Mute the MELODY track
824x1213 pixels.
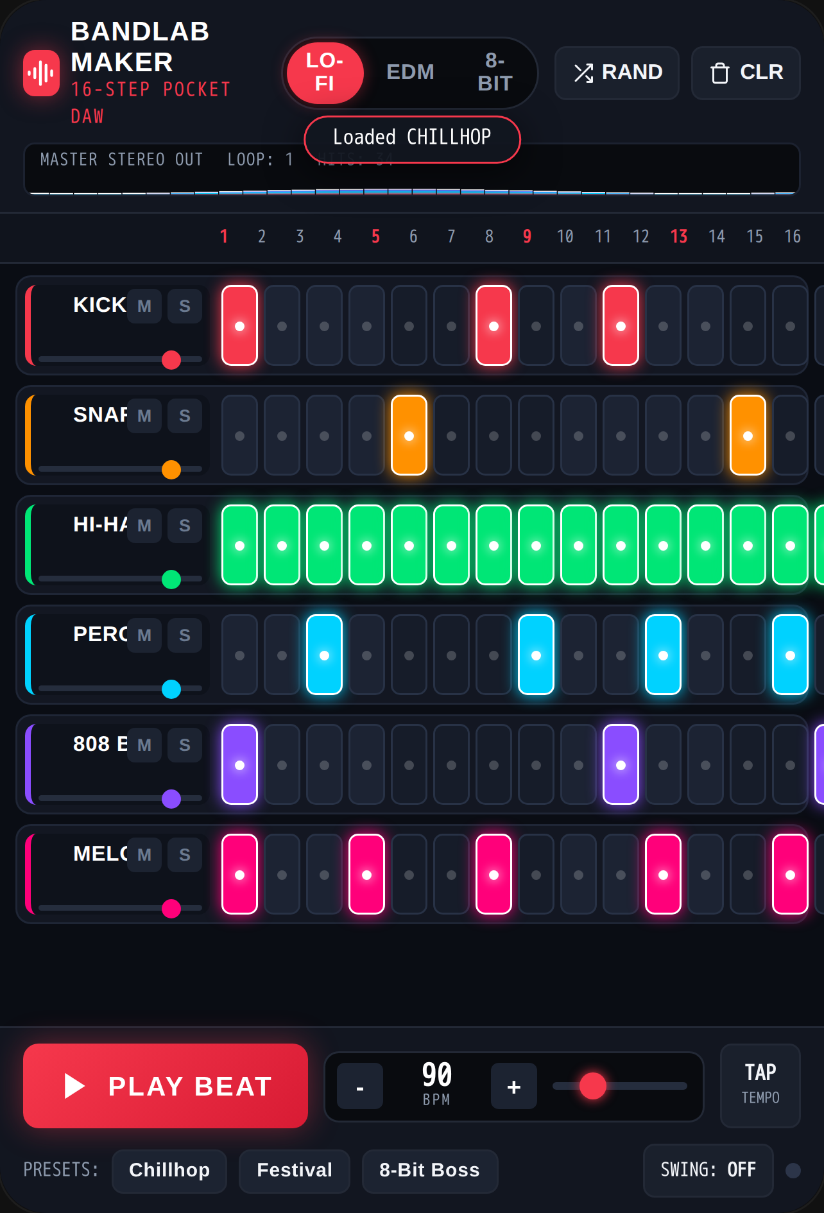(x=144, y=855)
